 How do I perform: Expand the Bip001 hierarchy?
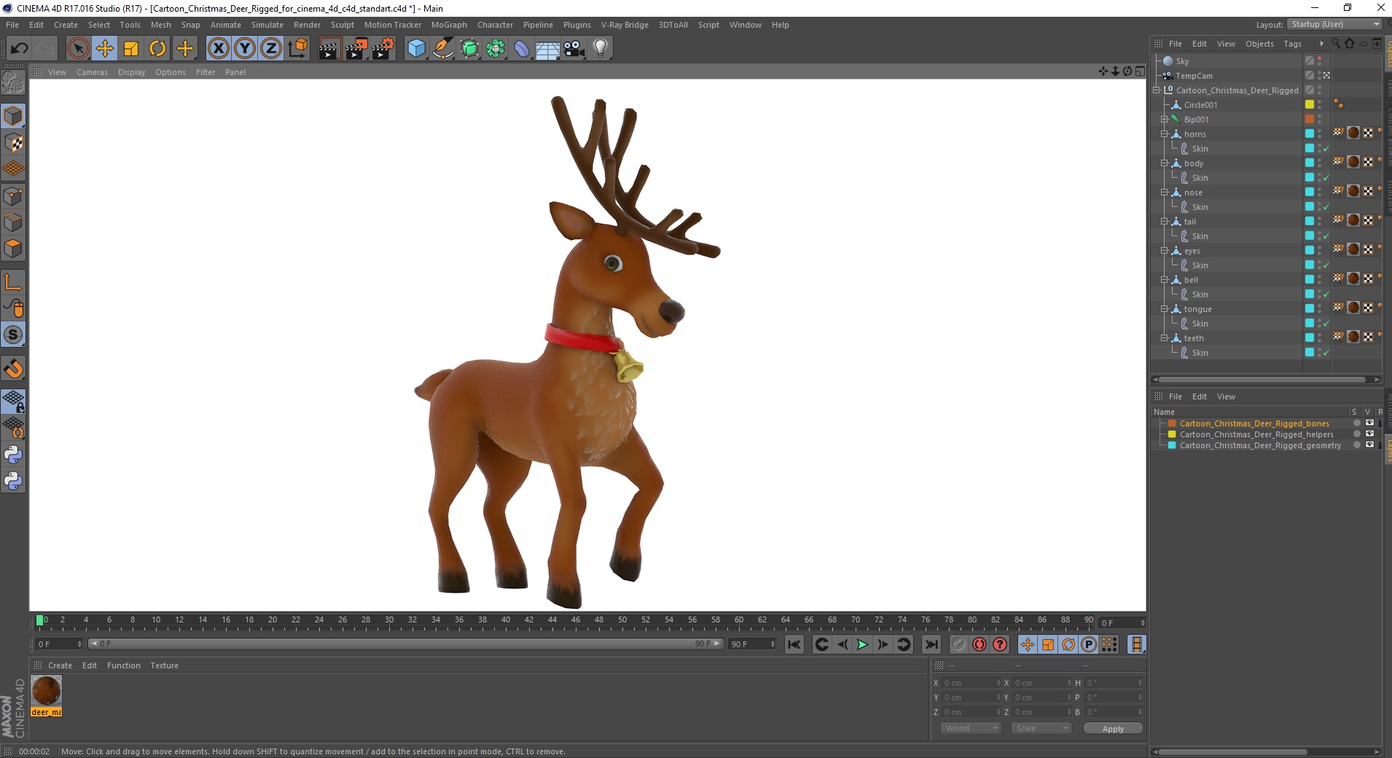pyautogui.click(x=1165, y=120)
